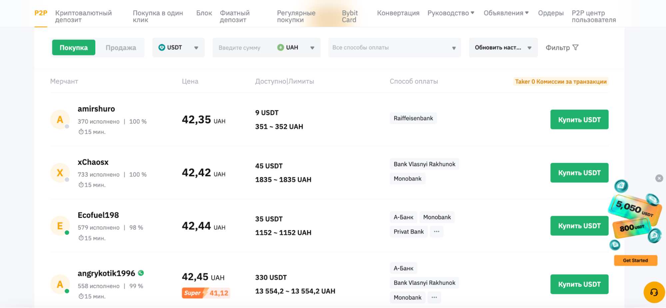Buy USDT from Ecofuel198
Screen dimensions: 666x308
click(x=579, y=226)
